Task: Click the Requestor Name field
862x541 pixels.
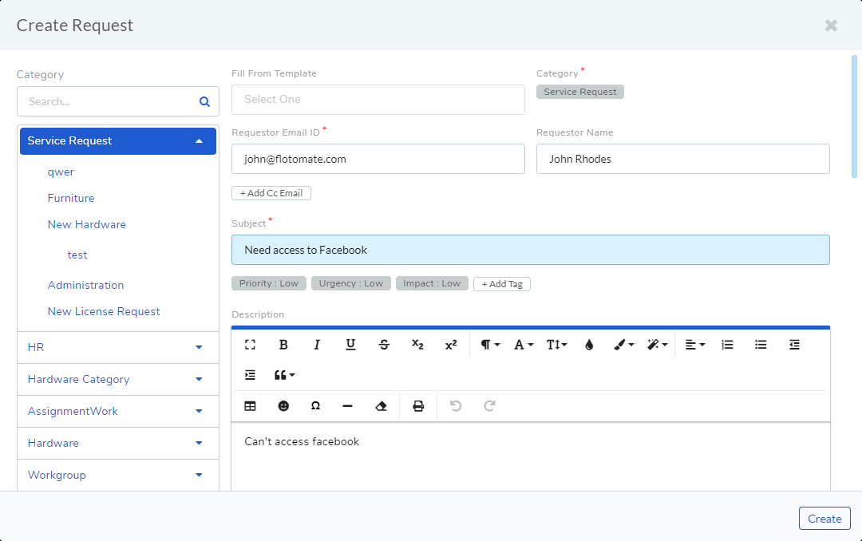Action: (682, 159)
